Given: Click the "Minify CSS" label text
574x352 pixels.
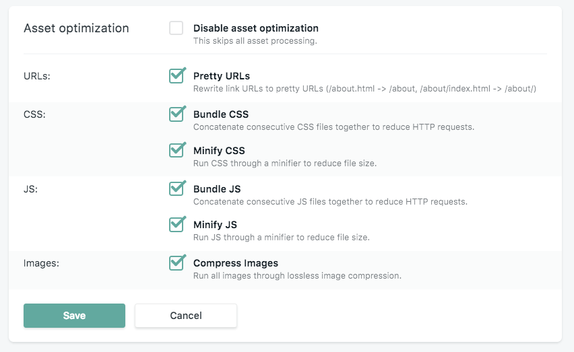Looking at the screenshot, I should (x=219, y=151).
